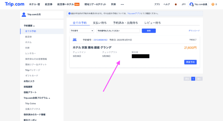This screenshot has height=121, width=223.
Task: Select 列車 in sidebar
Action: point(27,48)
